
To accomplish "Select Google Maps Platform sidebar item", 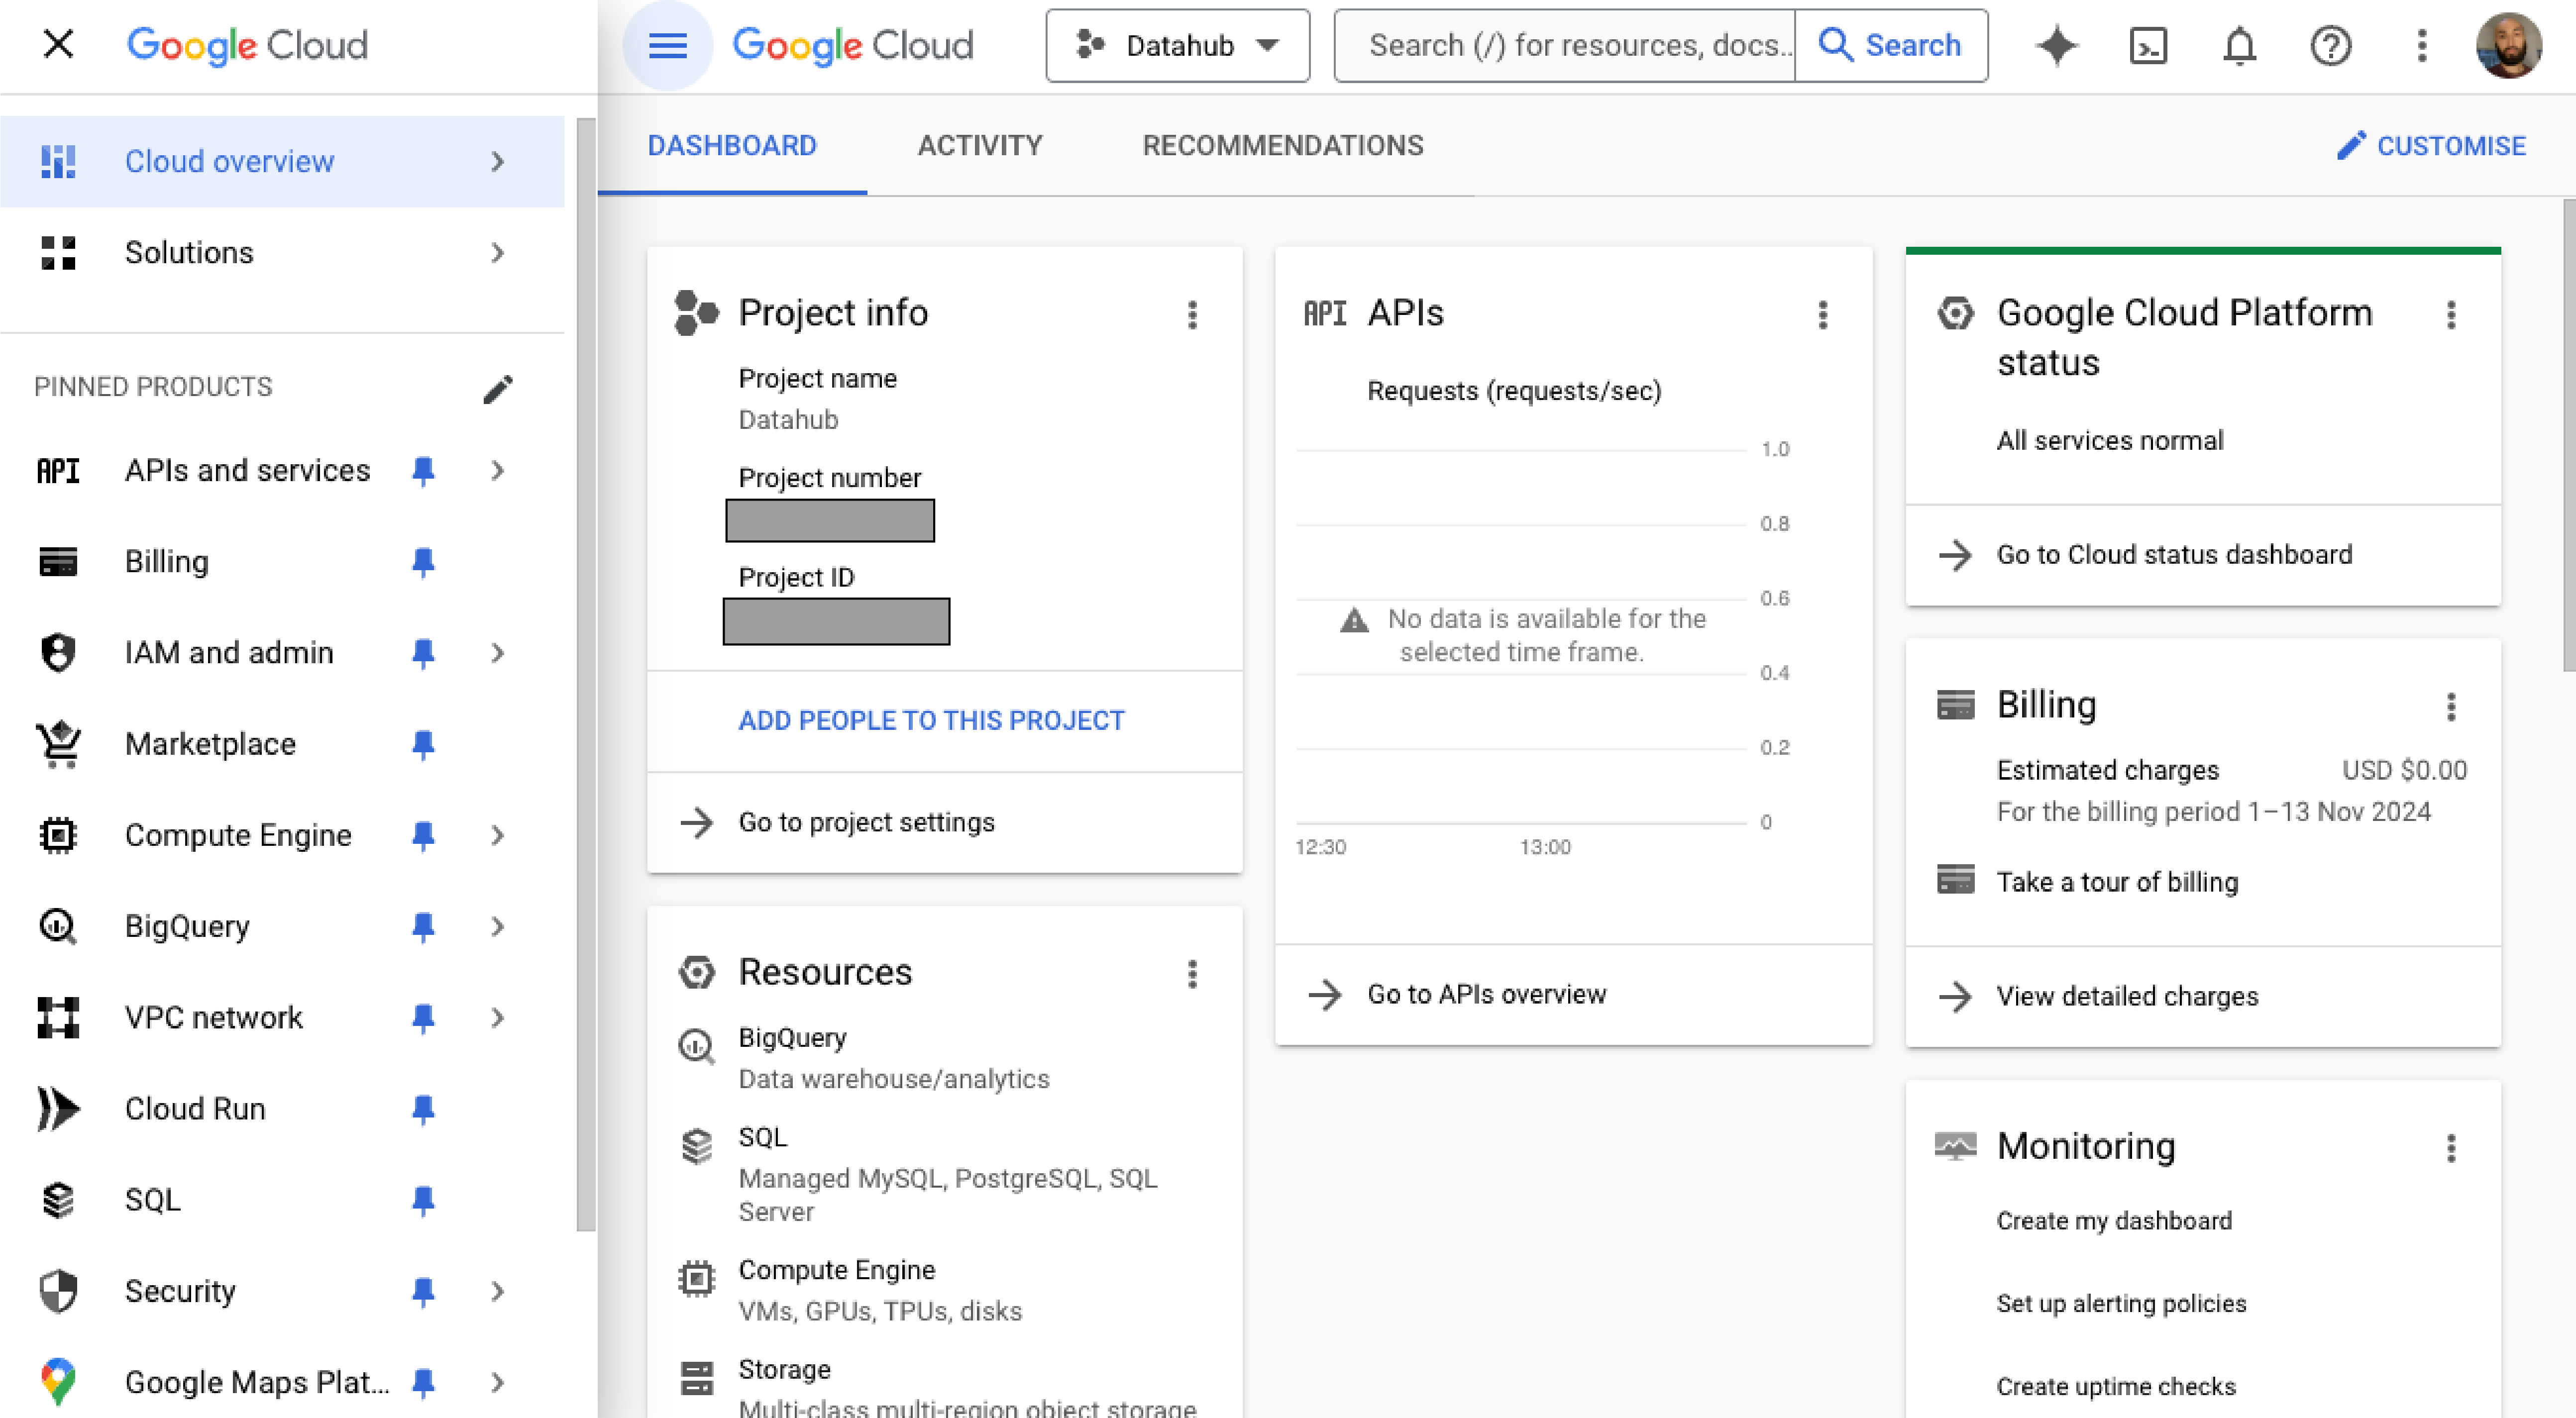I will (x=282, y=1383).
